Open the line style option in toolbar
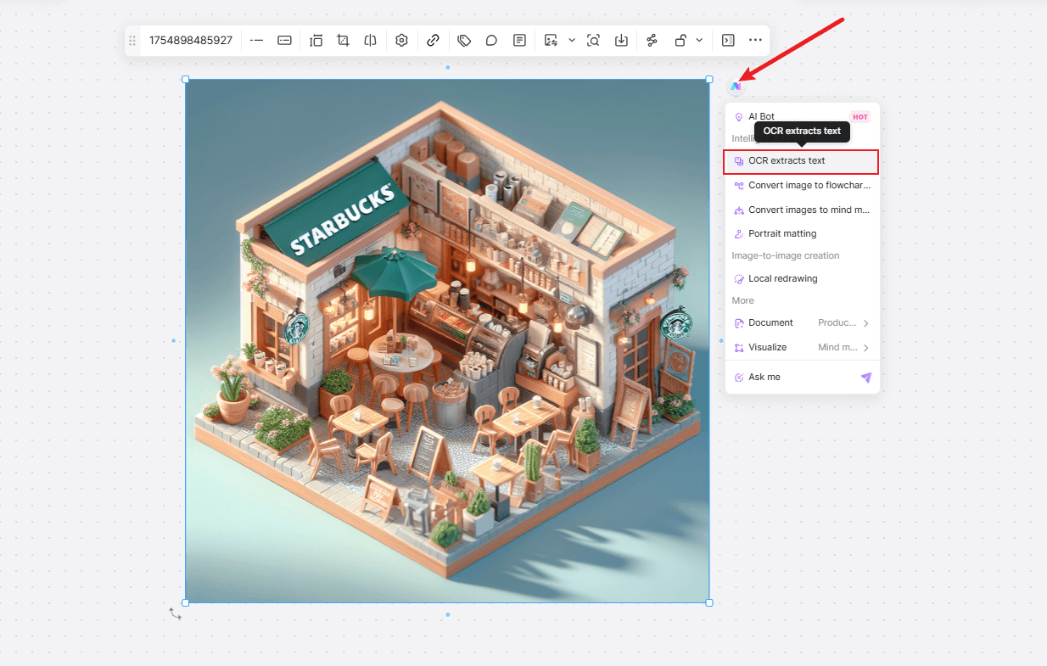The height and width of the screenshot is (666, 1047). point(256,40)
